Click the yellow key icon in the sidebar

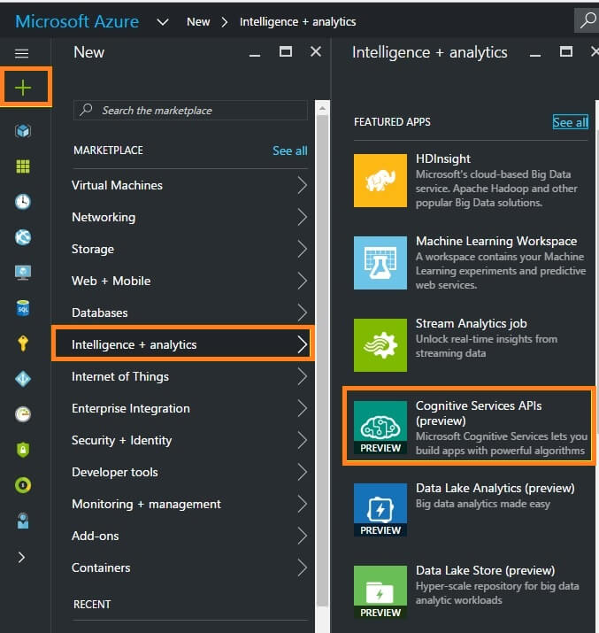pos(23,343)
